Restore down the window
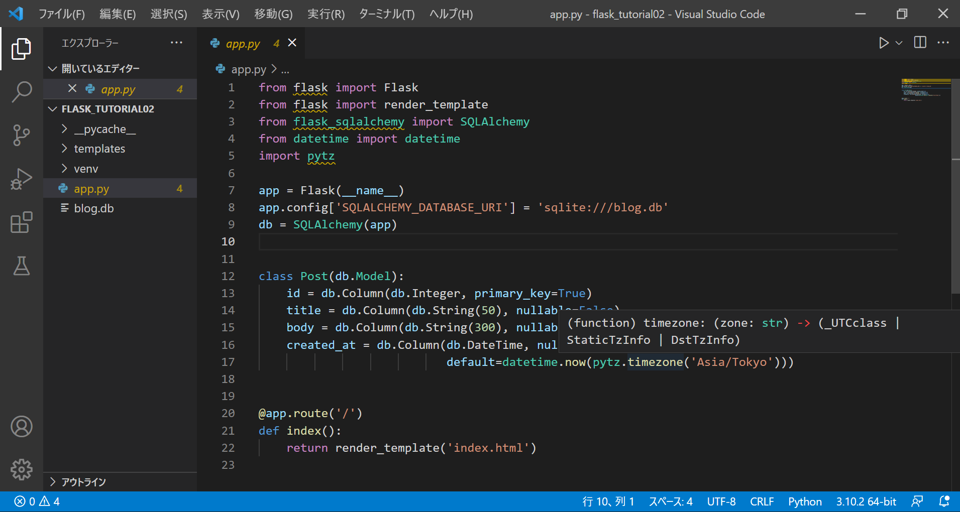This screenshot has width=960, height=512. (902, 14)
